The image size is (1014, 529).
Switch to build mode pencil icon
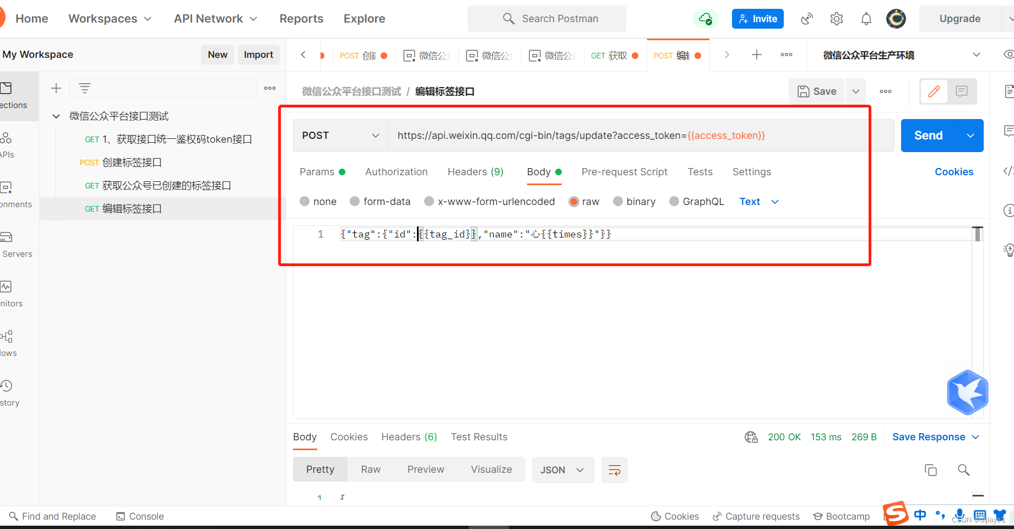pyautogui.click(x=934, y=91)
